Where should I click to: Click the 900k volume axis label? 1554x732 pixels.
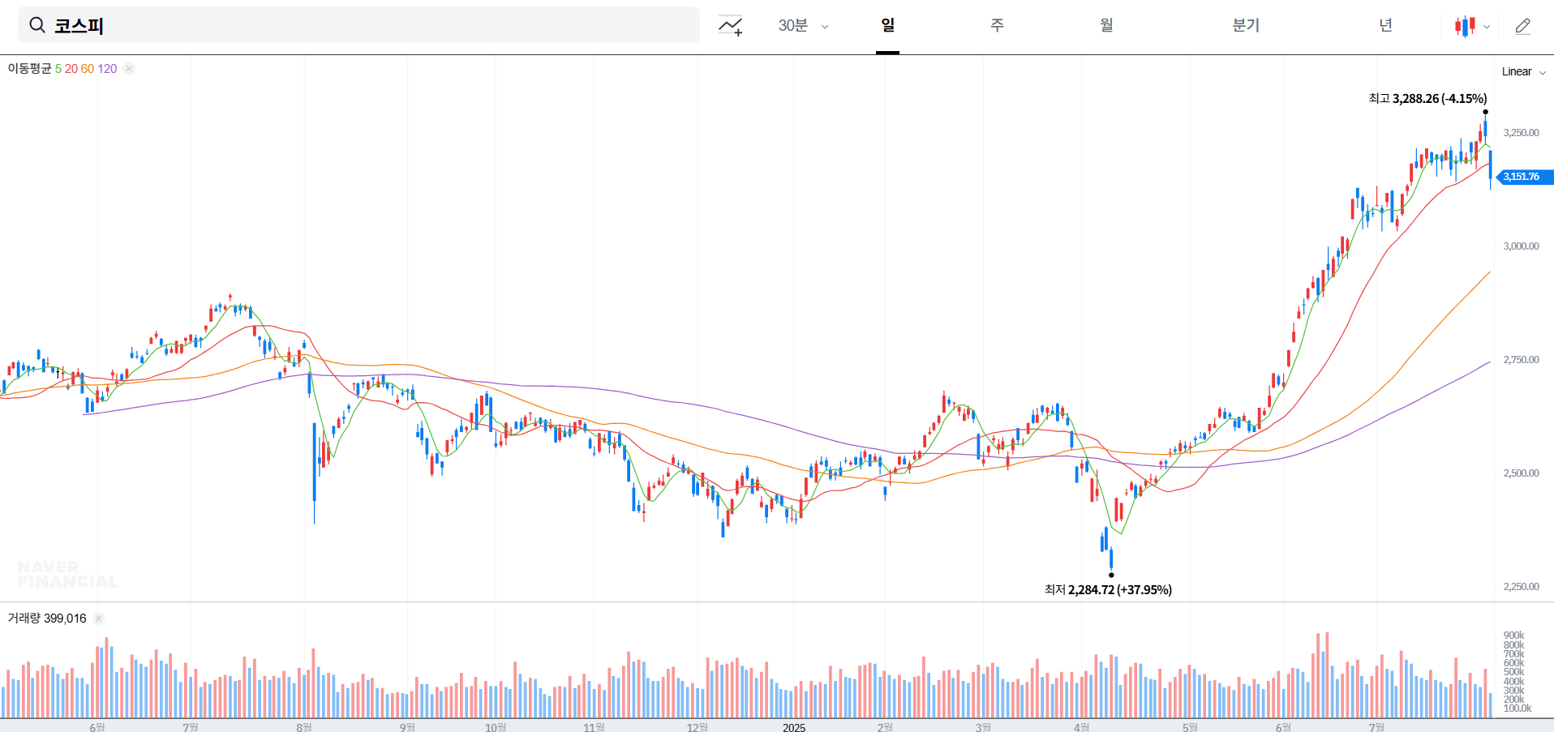click(x=1513, y=636)
